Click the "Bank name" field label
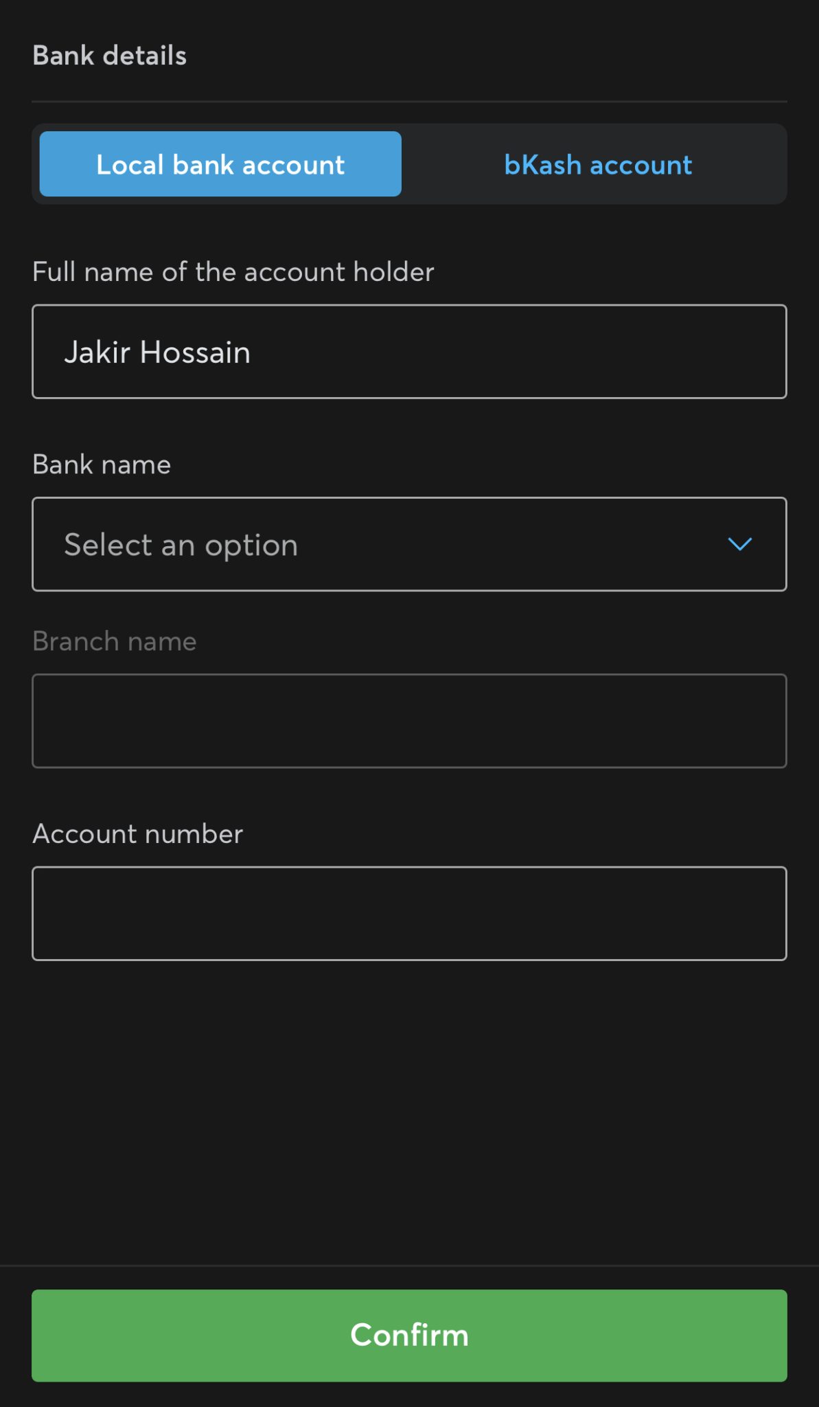819x1407 pixels. pyautogui.click(x=102, y=465)
